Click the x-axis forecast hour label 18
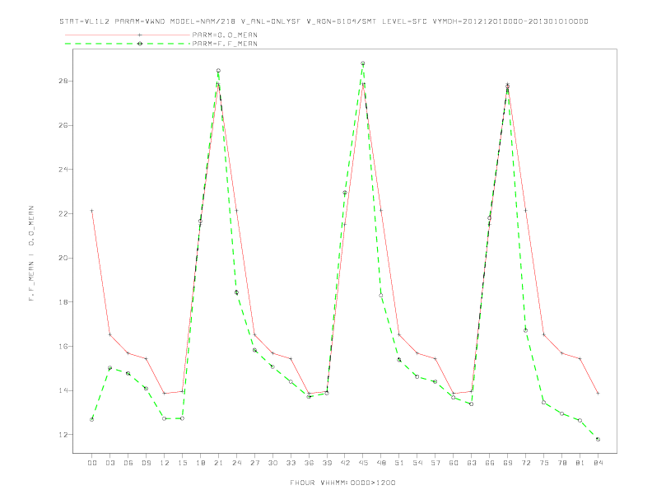The width and height of the screenshot is (652, 504). point(200,463)
